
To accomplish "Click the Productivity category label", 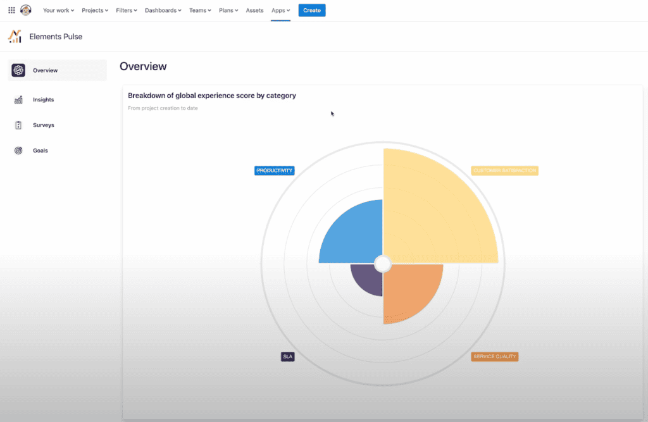I will [275, 171].
